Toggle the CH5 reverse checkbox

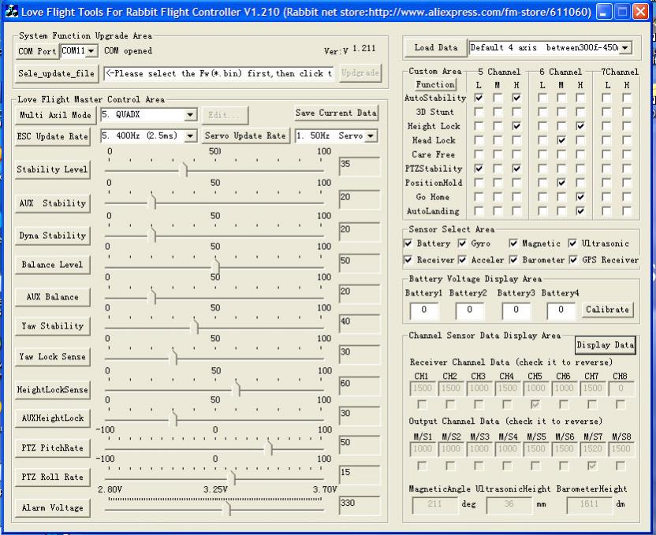[x=535, y=404]
